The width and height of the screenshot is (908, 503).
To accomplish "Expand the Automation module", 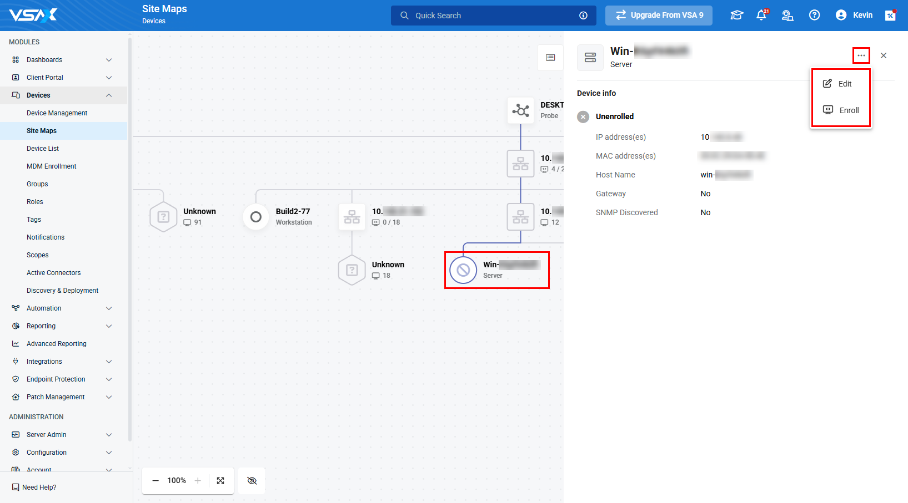I will point(109,308).
